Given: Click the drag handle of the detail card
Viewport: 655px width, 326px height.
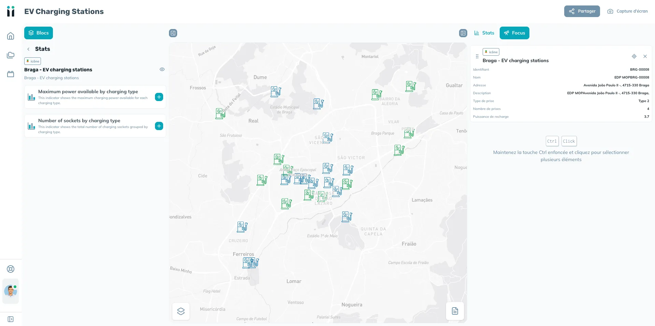Looking at the screenshot, I should click(477, 56).
